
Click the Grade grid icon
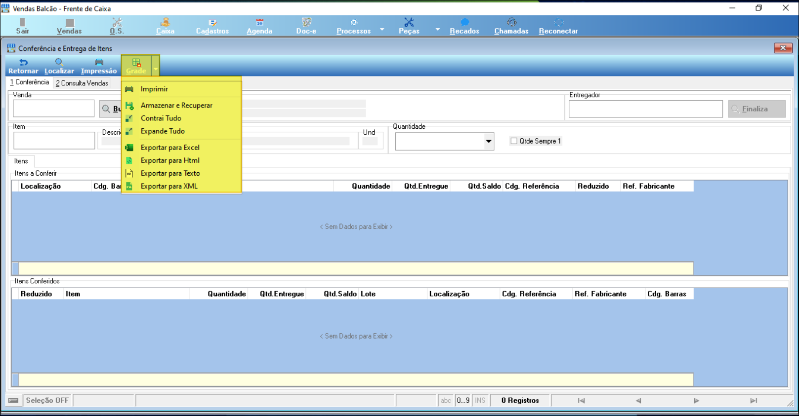point(136,63)
